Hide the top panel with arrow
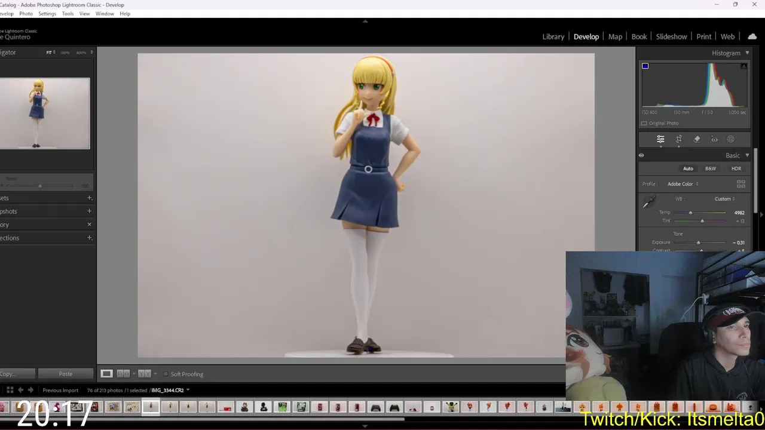The image size is (765, 430). coord(365,21)
